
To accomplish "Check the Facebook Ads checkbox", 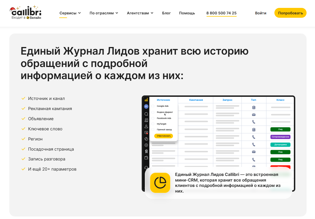I will coord(153,118).
